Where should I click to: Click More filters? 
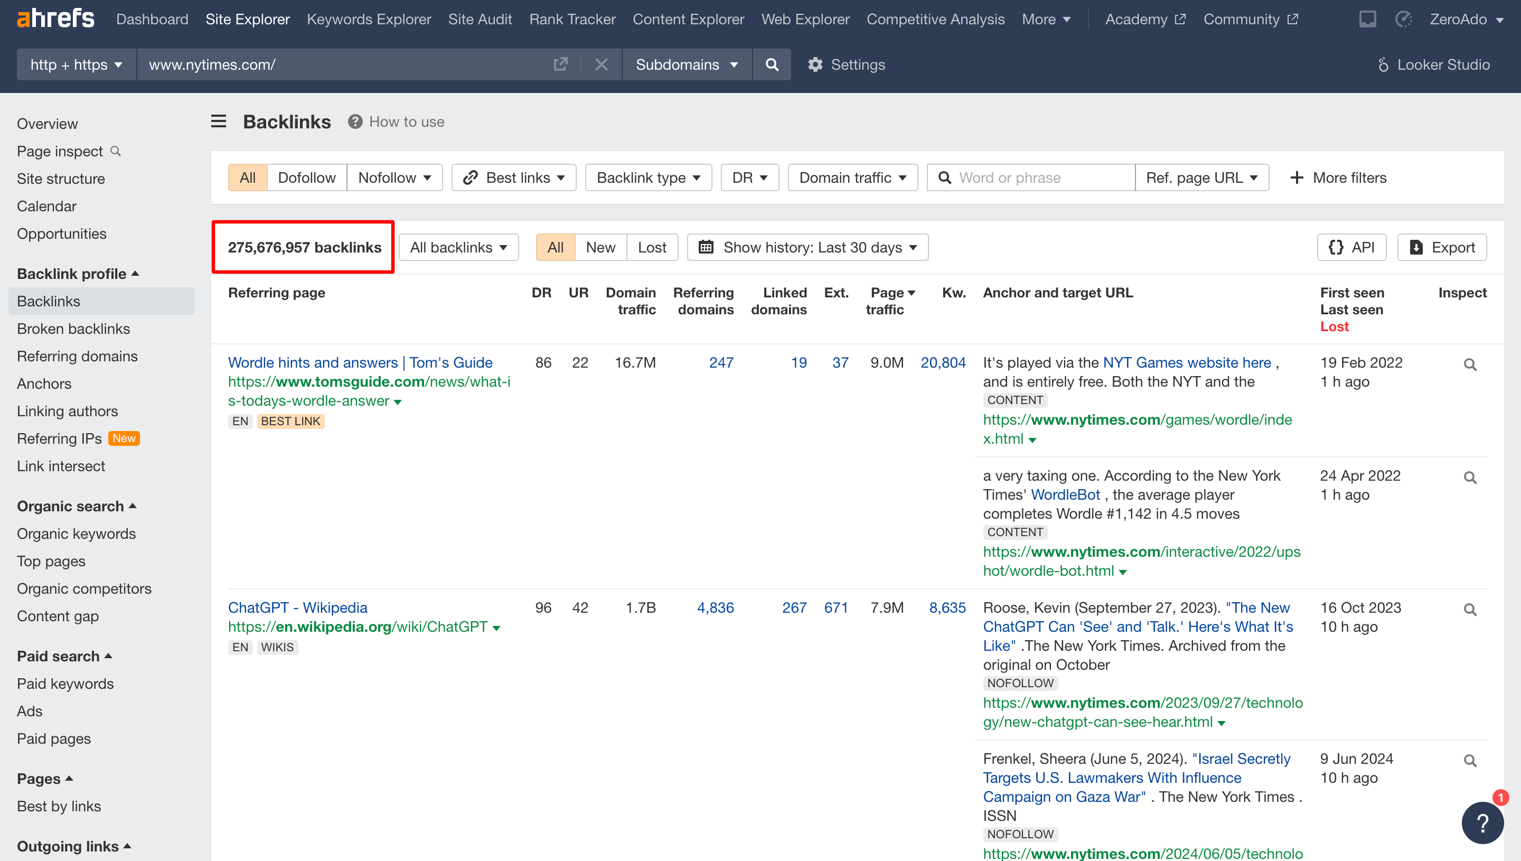(x=1339, y=177)
